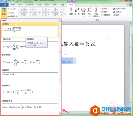The image size is (134, 118).
Task: Open the 运算符 operator dropdown
Action: [118, 12]
